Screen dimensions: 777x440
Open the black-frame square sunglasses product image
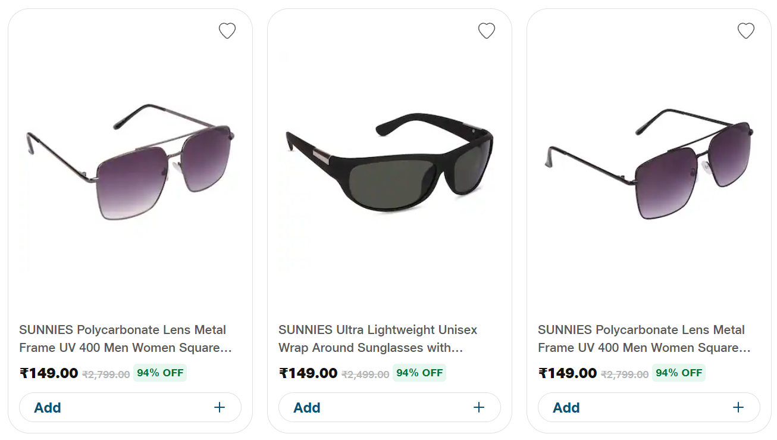coord(648,162)
